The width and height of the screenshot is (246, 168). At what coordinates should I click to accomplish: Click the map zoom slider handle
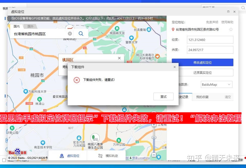(154, 137)
